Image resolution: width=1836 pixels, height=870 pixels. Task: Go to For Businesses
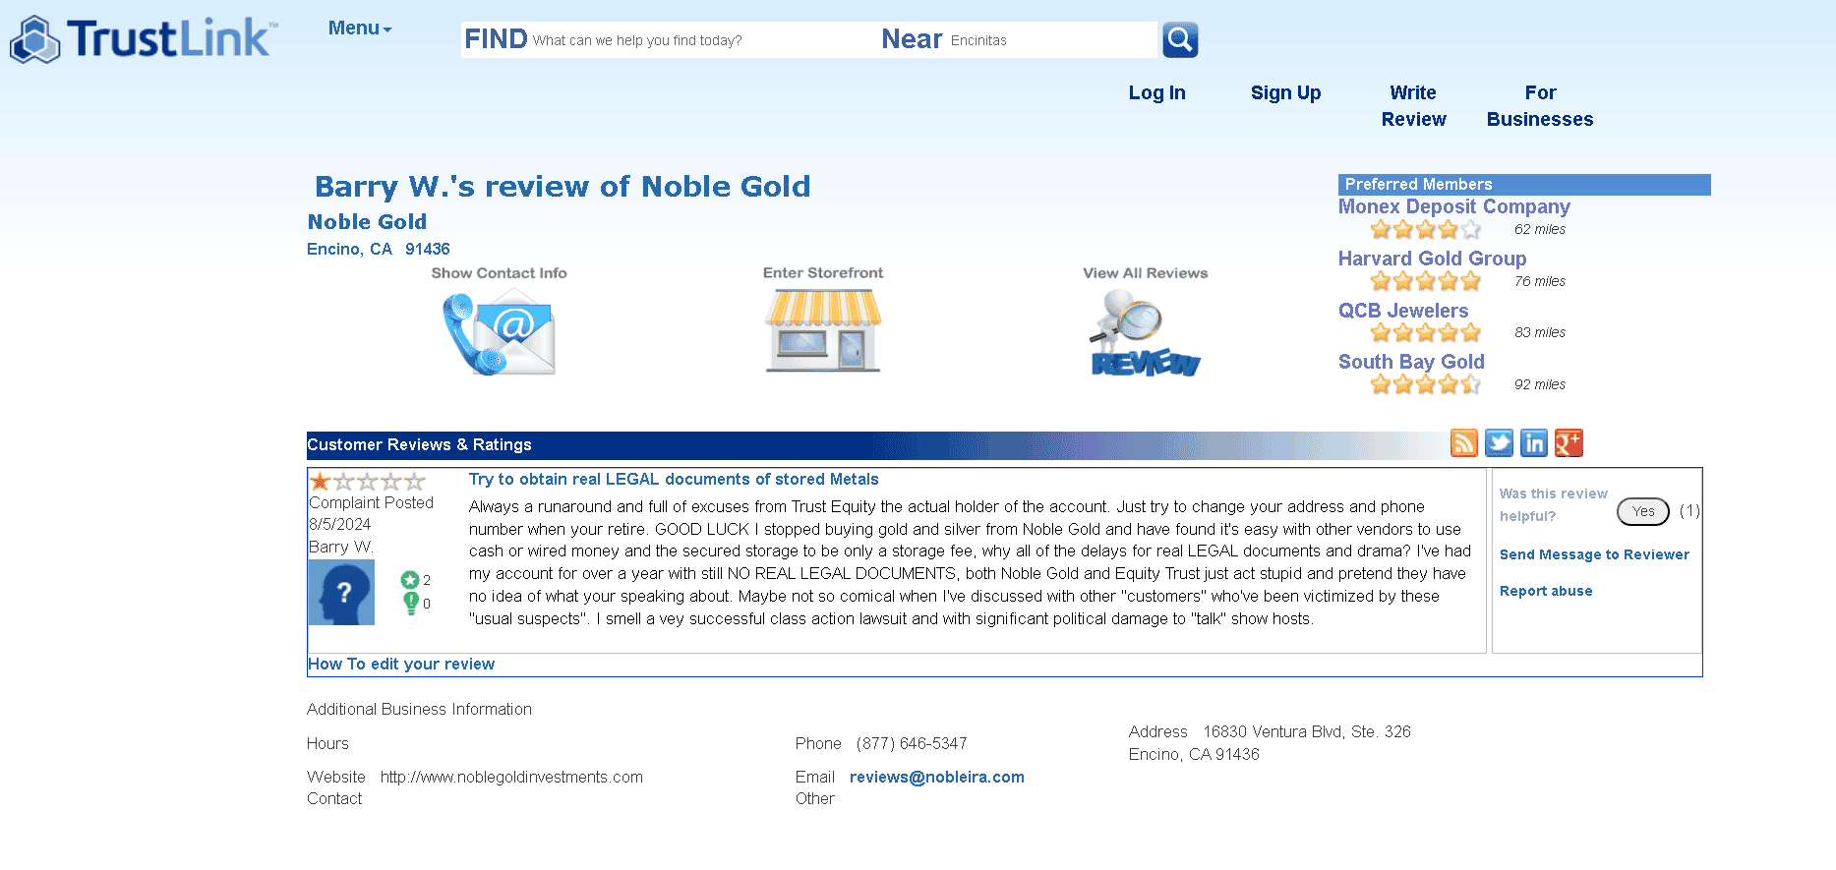coord(1540,106)
